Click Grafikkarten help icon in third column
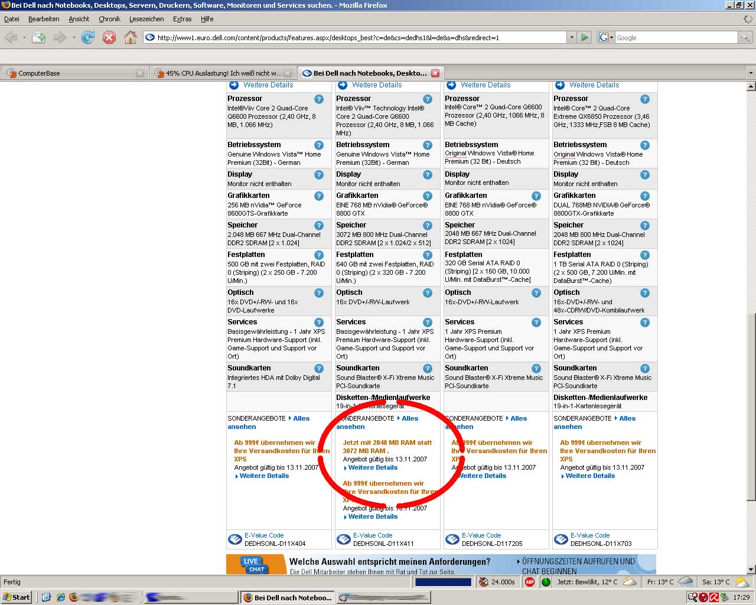This screenshot has width=756, height=605. tap(536, 196)
